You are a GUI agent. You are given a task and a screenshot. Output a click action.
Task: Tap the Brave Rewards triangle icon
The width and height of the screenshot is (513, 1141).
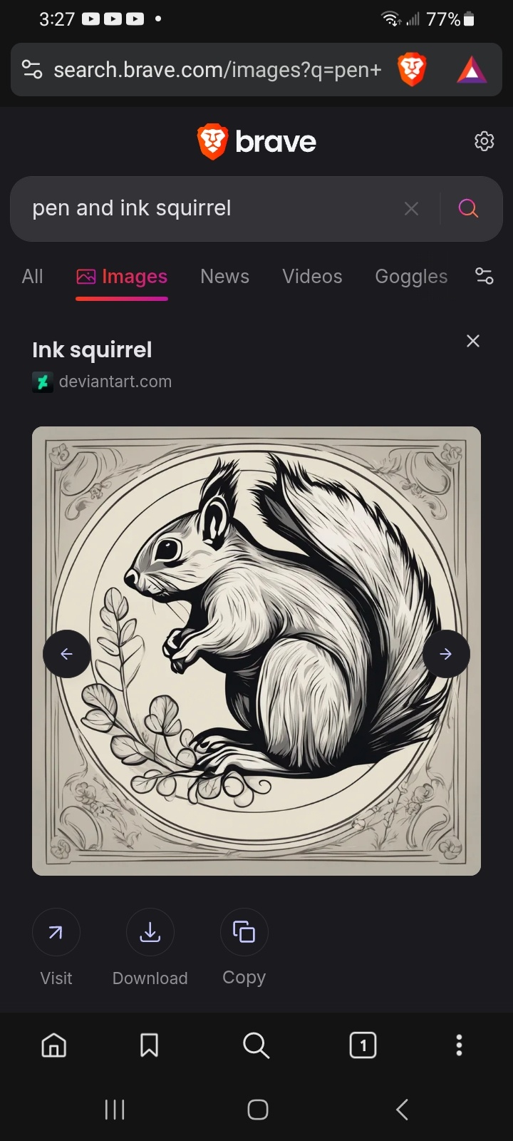tap(472, 70)
